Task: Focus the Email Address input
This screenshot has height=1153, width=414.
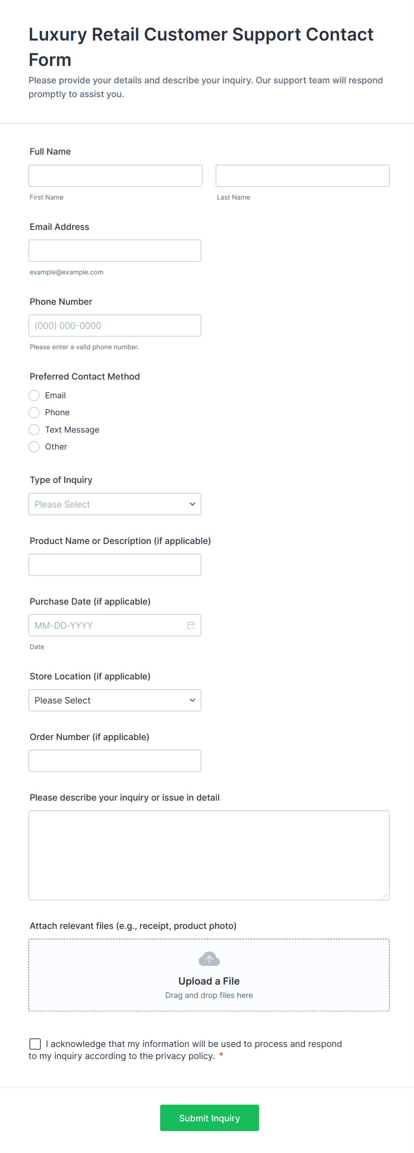Action: [x=115, y=251]
